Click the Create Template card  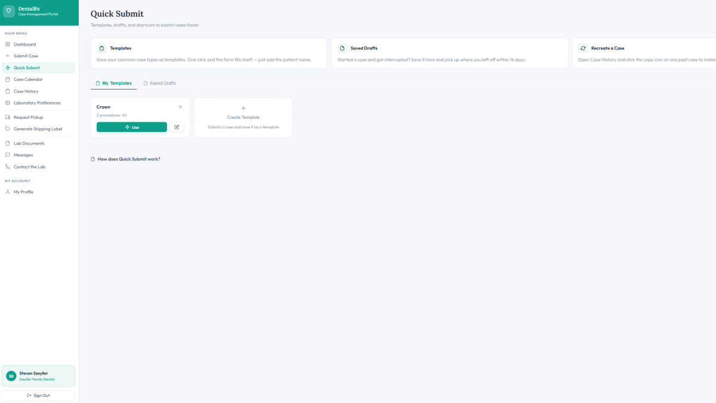[243, 118]
